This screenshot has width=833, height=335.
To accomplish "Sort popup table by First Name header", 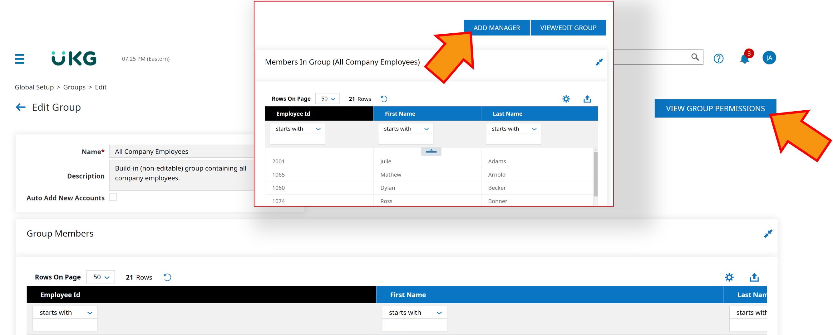I will click(427, 114).
